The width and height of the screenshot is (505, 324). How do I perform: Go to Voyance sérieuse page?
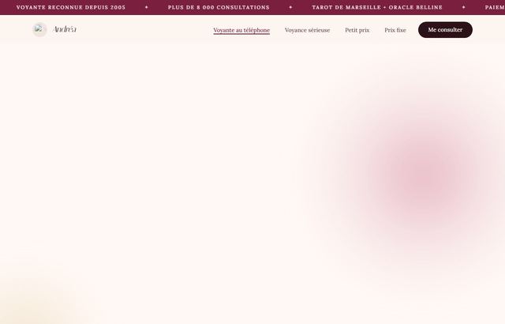tap(307, 30)
